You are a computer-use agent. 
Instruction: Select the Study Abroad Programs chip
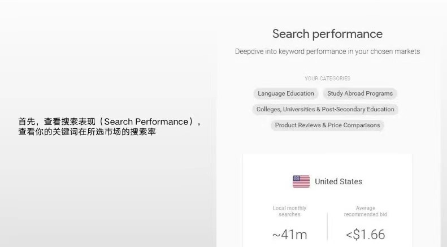(359, 93)
